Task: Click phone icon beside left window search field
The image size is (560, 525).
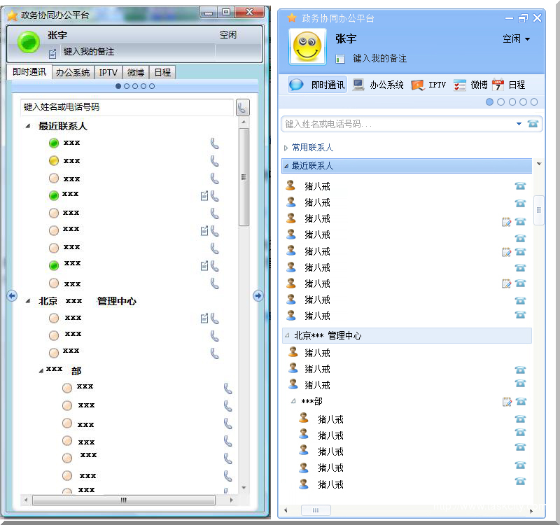Action: click(x=242, y=107)
